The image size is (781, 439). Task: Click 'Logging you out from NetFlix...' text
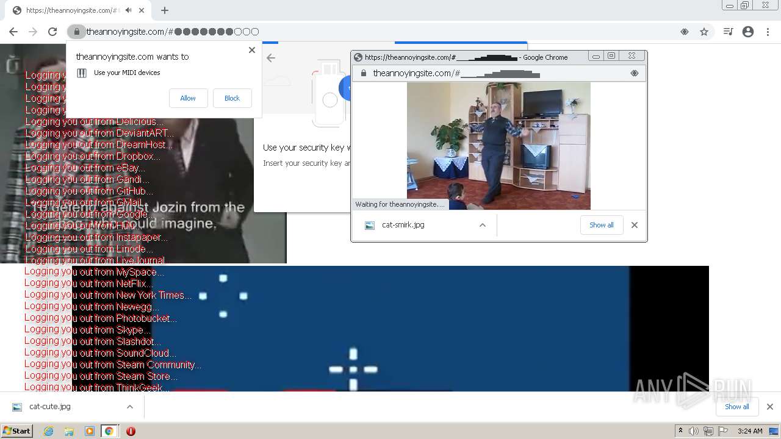click(88, 284)
